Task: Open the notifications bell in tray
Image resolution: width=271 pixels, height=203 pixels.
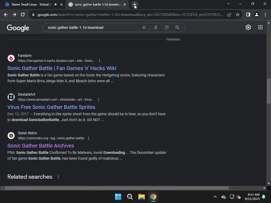Action: (x=264, y=197)
